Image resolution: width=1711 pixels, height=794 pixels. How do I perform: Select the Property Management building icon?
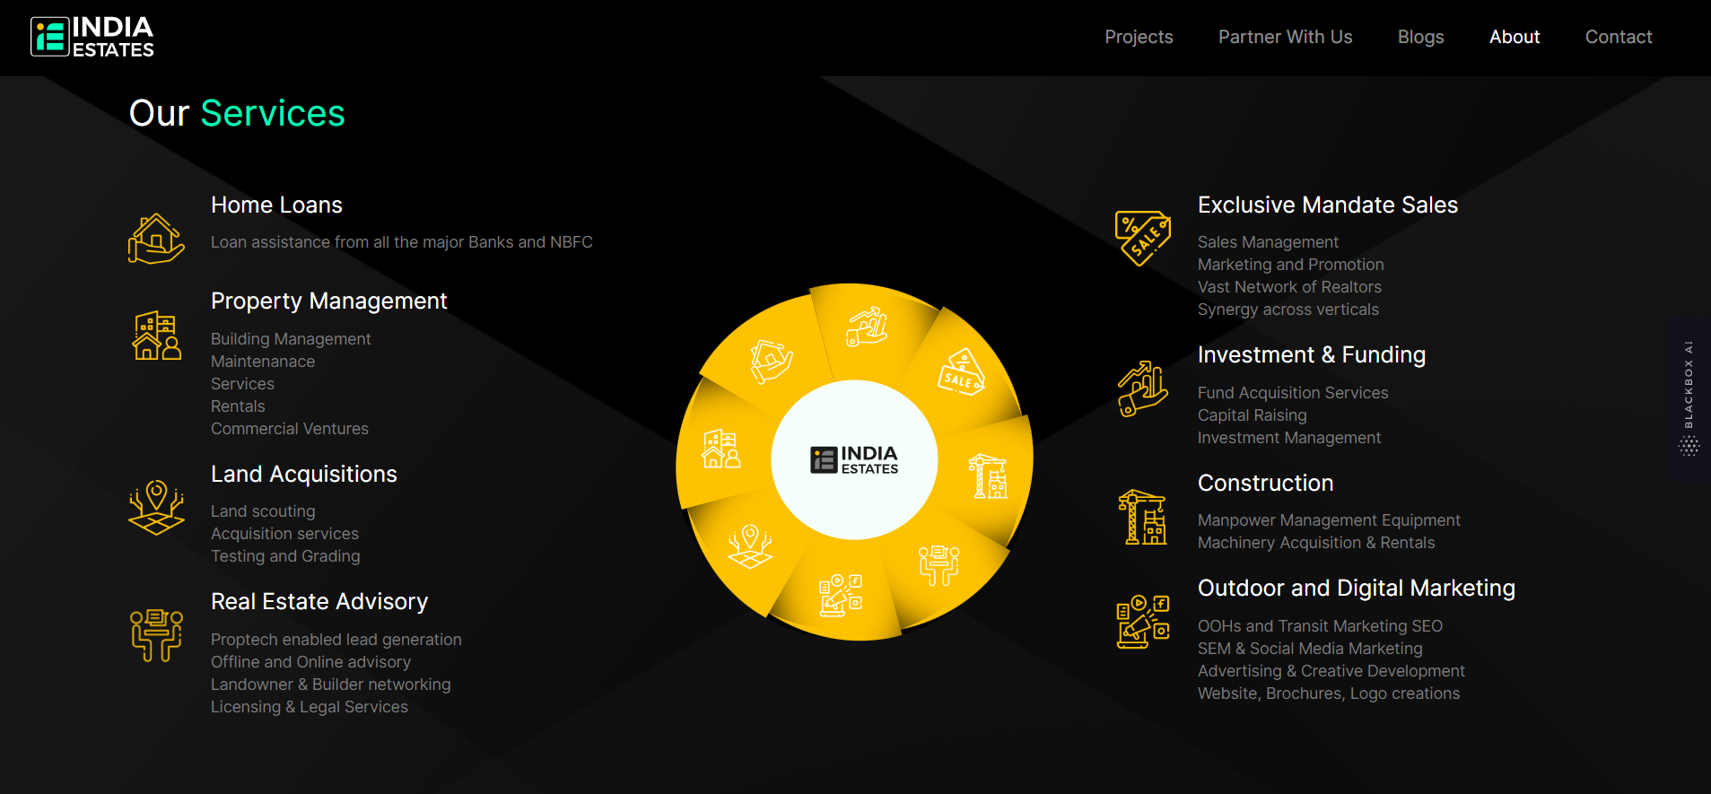click(156, 336)
